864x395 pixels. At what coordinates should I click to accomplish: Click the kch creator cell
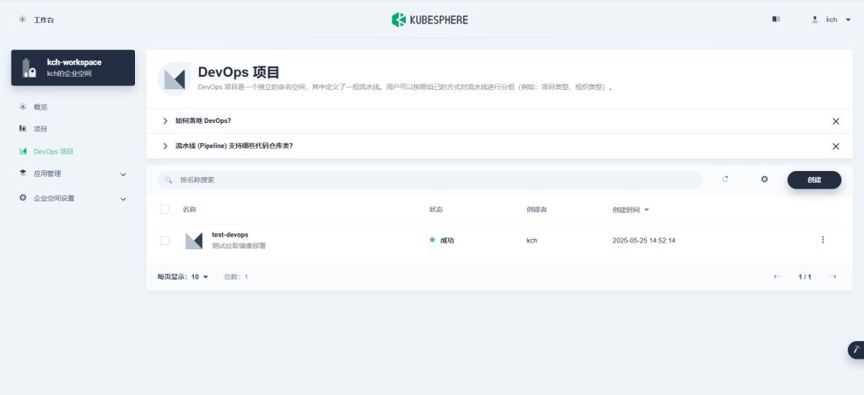point(532,240)
